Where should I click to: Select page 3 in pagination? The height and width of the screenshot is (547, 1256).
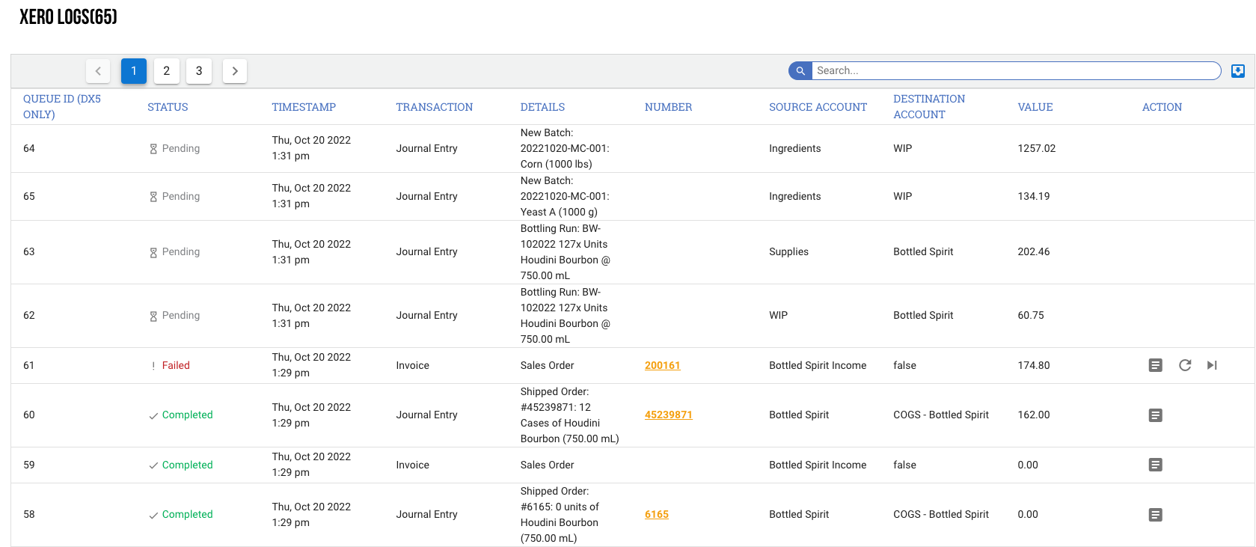[x=199, y=70]
